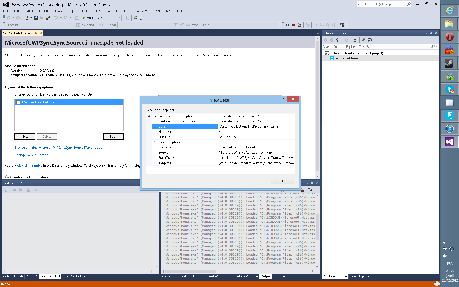Click the Save All toolbar icon

click(x=48, y=18)
